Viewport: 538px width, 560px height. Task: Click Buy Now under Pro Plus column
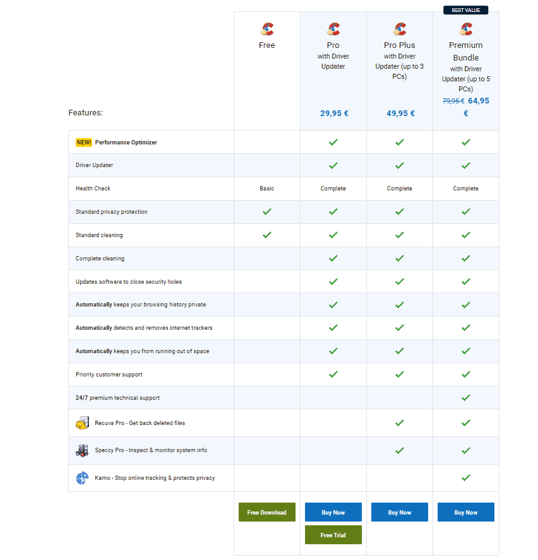point(400,512)
